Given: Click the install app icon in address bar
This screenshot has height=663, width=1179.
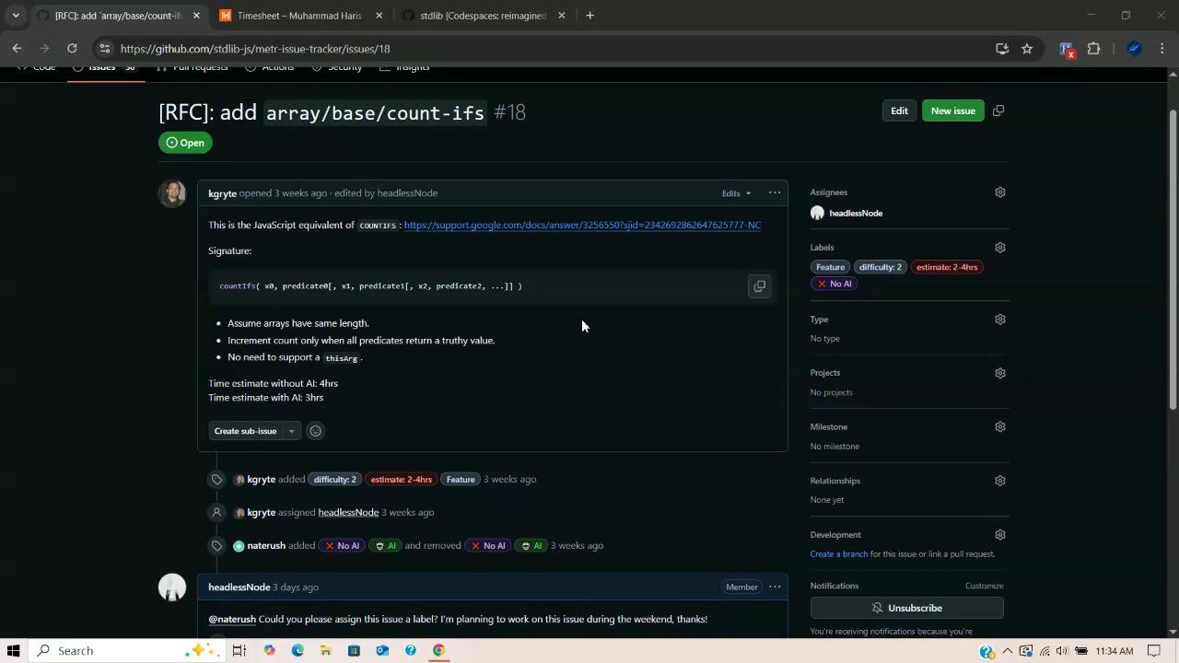Looking at the screenshot, I should [1002, 49].
